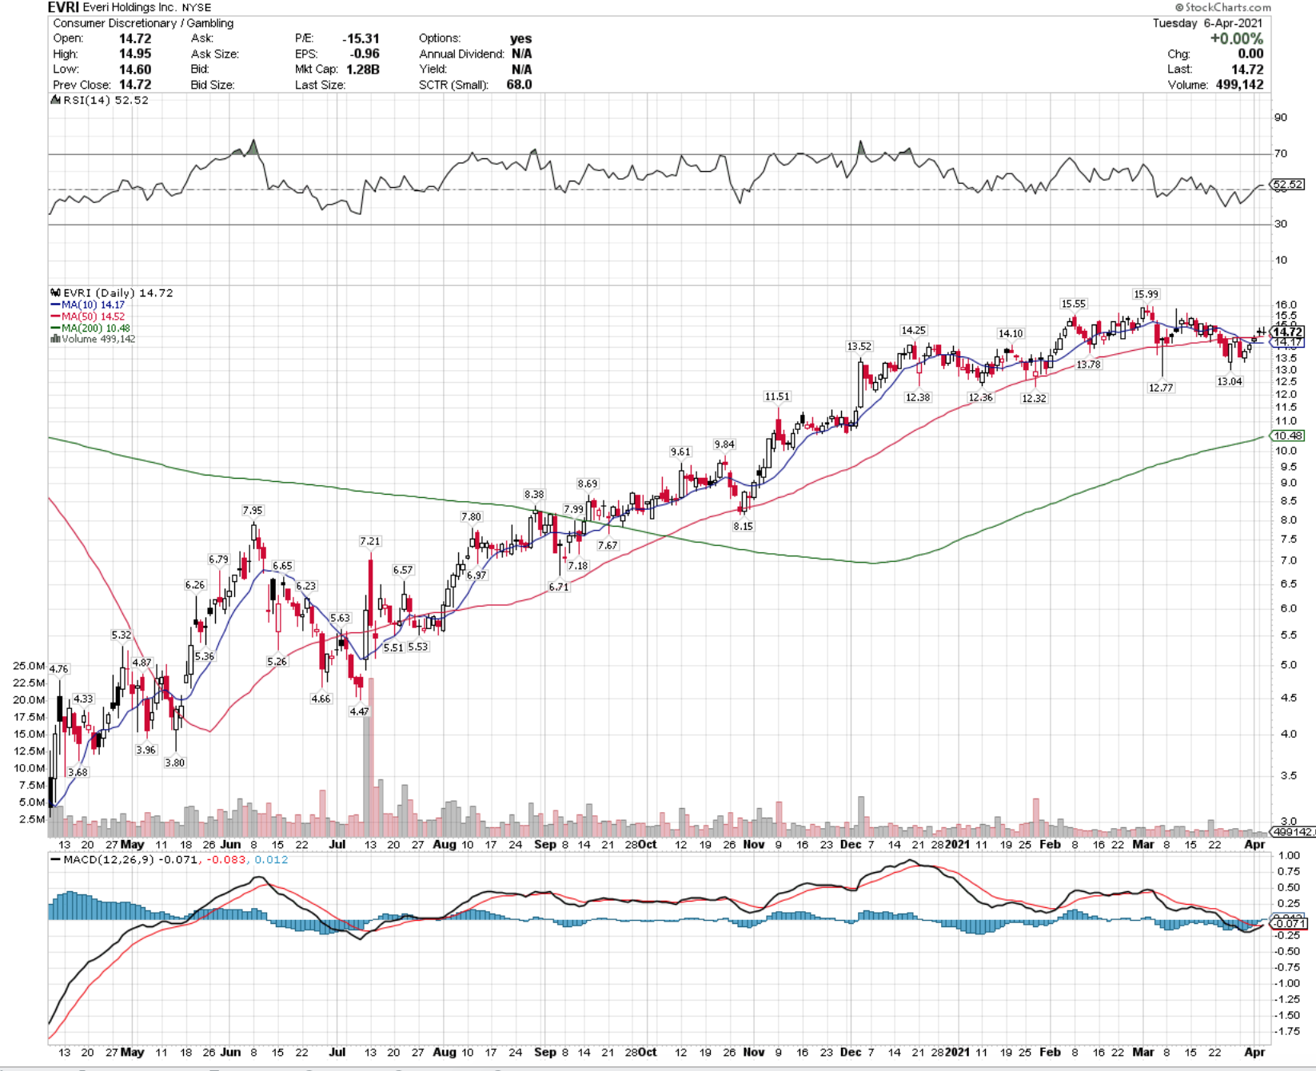Click the Last Size: label

coord(320,85)
